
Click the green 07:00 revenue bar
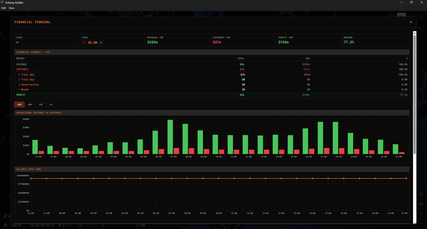tap(170, 137)
